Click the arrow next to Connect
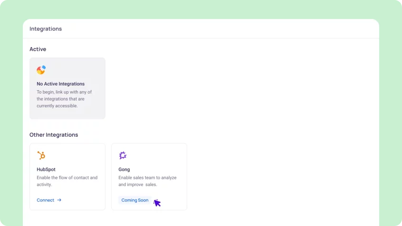This screenshot has width=402, height=226. point(59,200)
